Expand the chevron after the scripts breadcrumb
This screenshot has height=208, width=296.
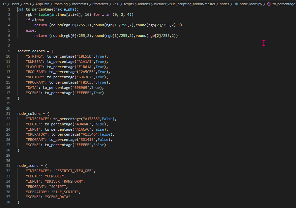tap(136, 4)
